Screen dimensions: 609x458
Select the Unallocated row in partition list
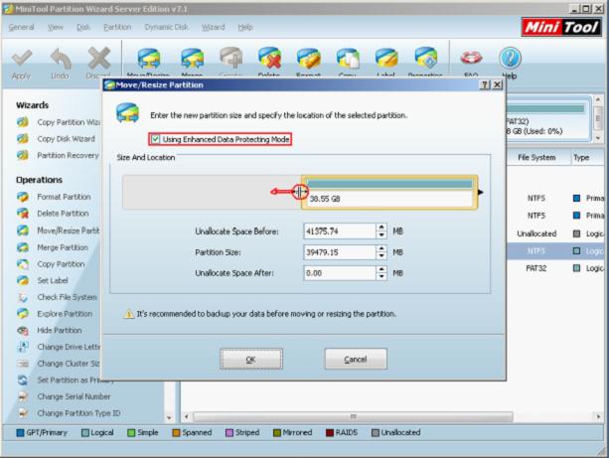556,233
